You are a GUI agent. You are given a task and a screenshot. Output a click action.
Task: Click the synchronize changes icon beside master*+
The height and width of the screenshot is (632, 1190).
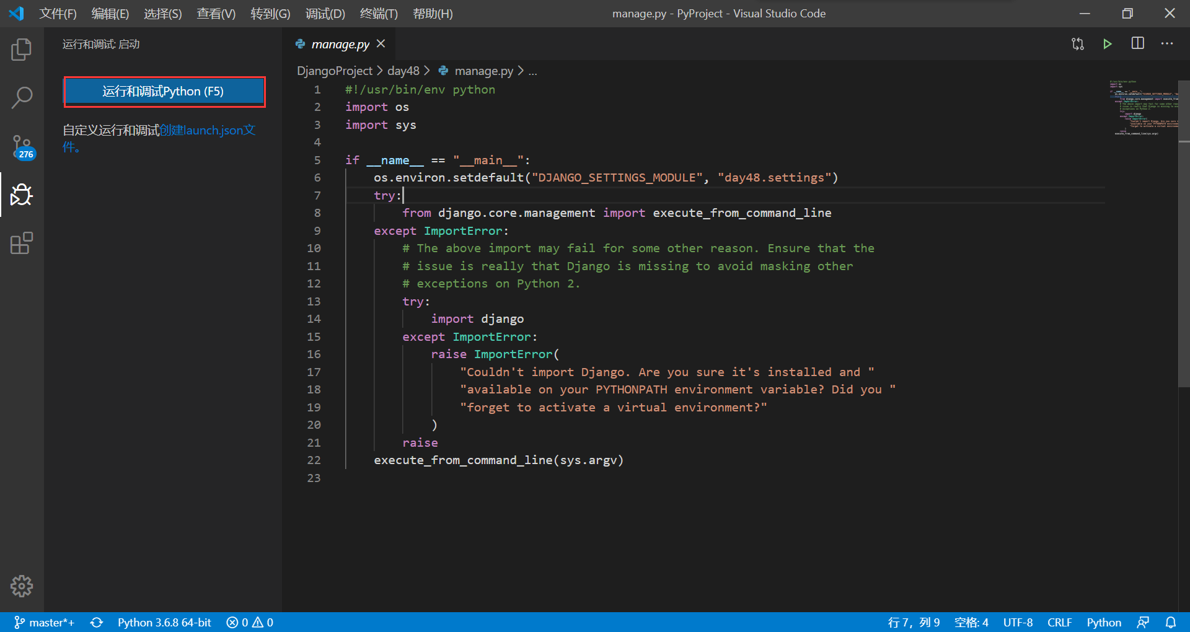click(97, 622)
